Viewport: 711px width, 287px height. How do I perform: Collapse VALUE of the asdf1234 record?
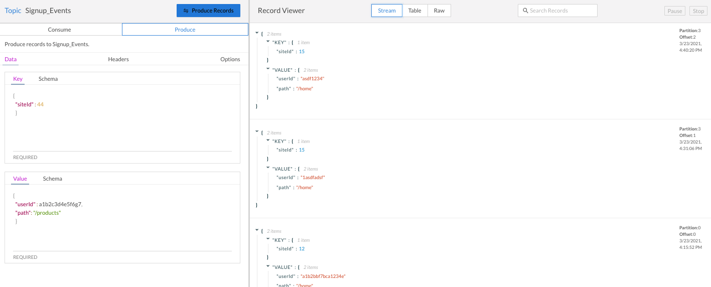pyautogui.click(x=268, y=70)
